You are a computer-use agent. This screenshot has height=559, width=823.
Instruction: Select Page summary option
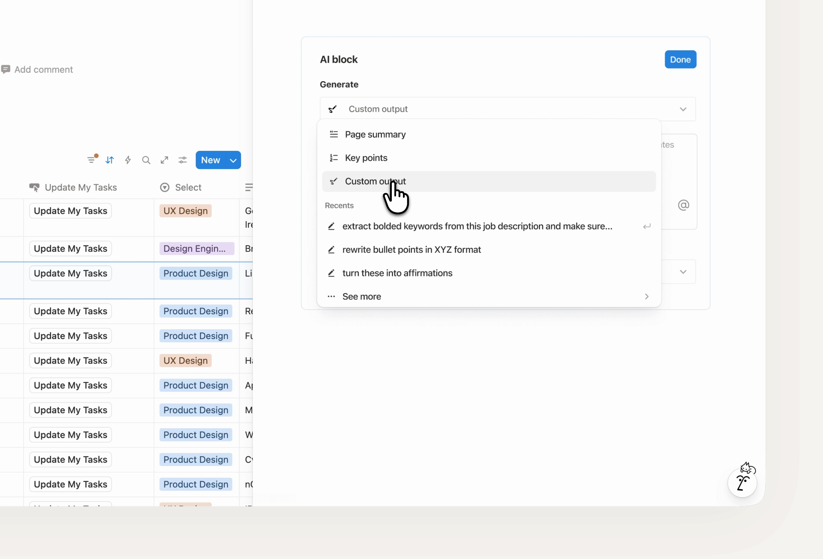click(x=489, y=134)
